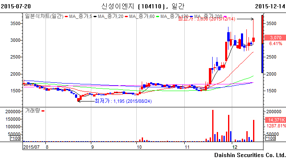286x160 pixels.
Task: Click the month 12 x-axis label
Action: (x=235, y=147)
